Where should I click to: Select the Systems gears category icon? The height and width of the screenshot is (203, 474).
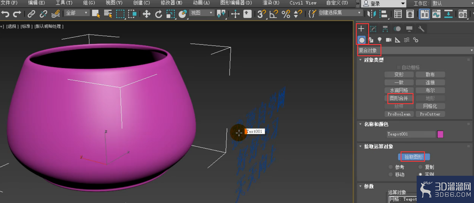pos(416,40)
